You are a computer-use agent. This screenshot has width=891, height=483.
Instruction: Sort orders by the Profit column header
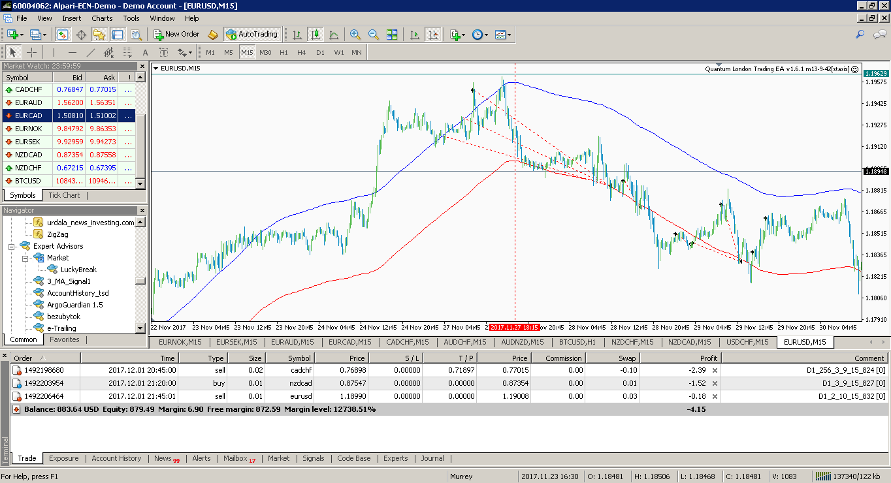coord(680,358)
